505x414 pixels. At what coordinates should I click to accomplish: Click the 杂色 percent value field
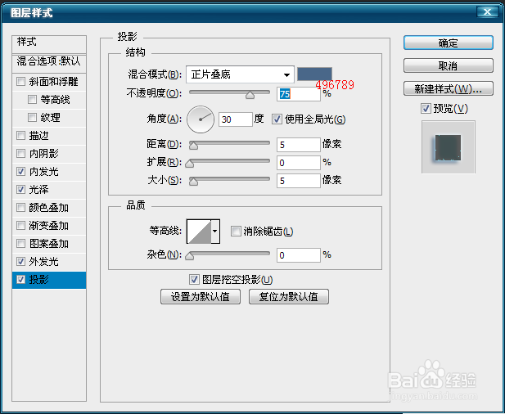(299, 255)
